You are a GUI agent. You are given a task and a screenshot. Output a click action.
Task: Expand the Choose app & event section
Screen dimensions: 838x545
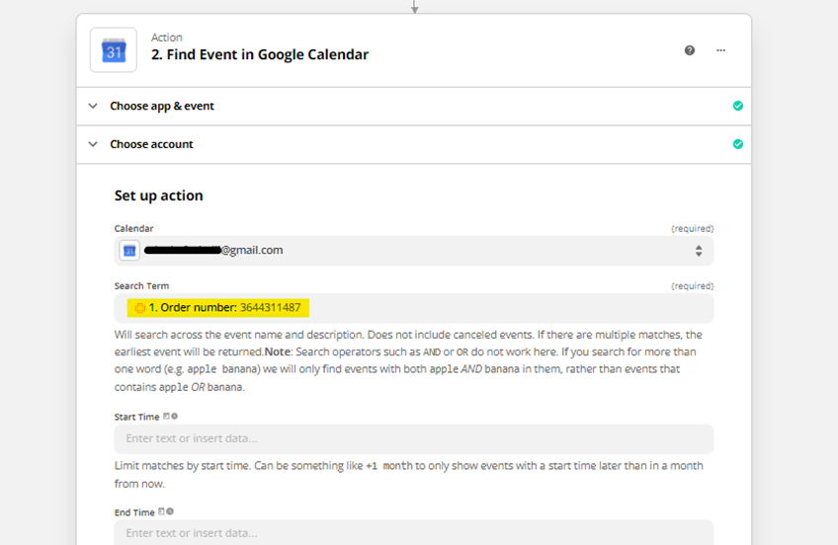click(x=93, y=106)
